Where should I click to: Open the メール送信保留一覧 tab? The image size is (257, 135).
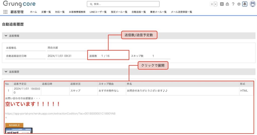(181, 12)
